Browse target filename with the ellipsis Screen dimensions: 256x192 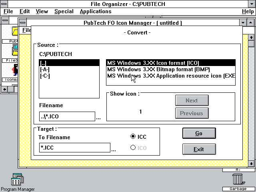pos(114,150)
